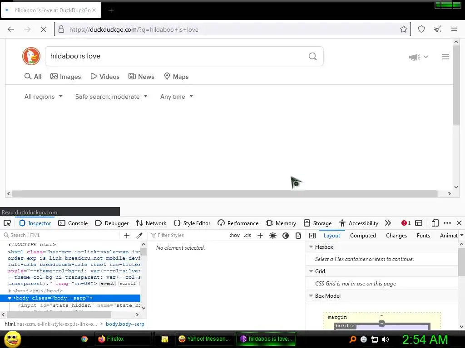Select the All results filter

click(33, 77)
